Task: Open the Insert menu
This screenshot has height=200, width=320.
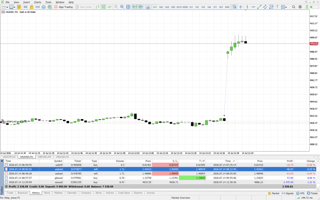Action: coord(27,2)
